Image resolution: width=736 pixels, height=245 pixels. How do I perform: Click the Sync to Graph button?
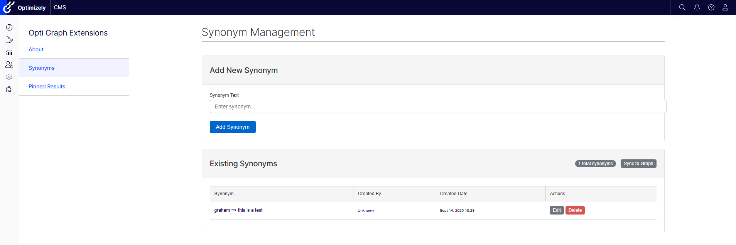coord(638,164)
